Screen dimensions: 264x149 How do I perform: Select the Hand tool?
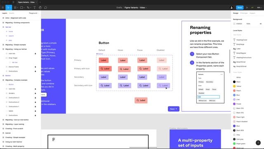point(40,7)
